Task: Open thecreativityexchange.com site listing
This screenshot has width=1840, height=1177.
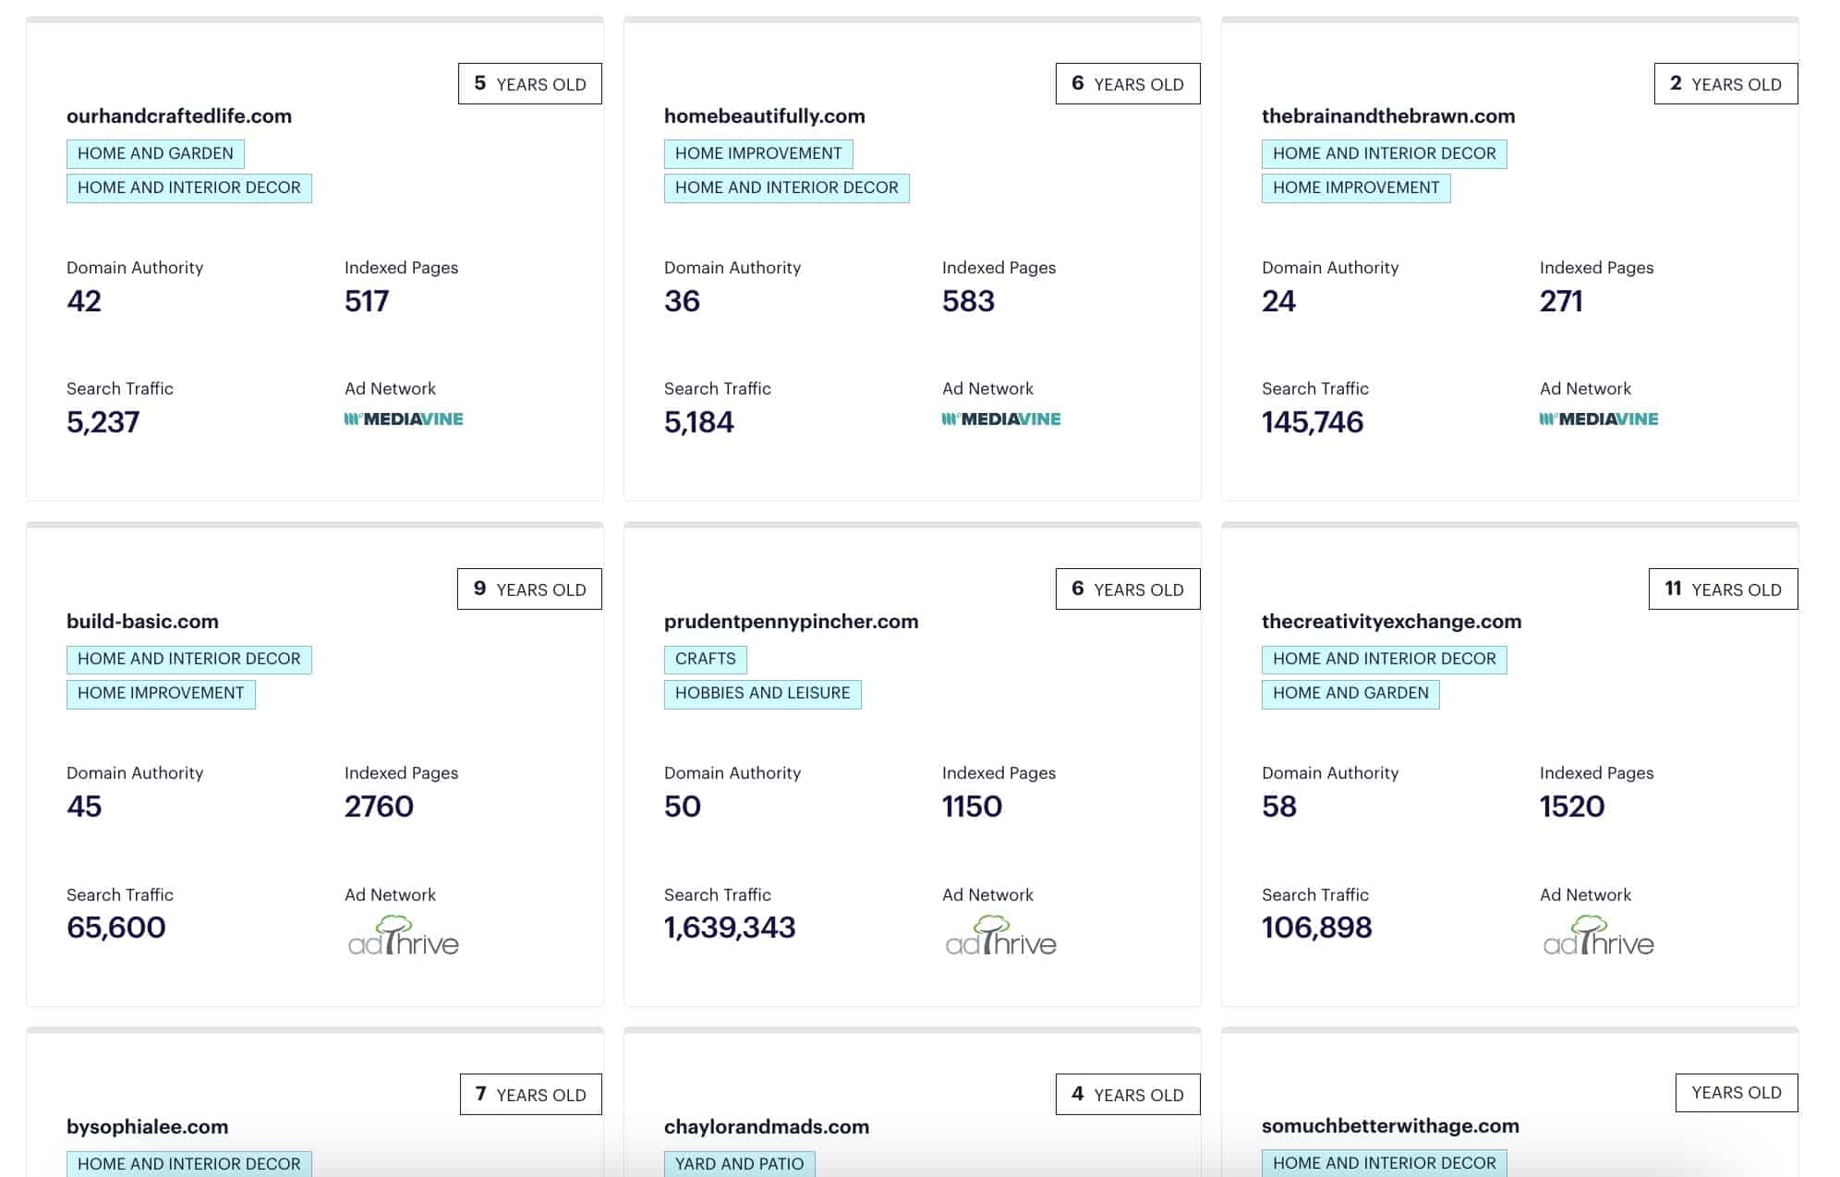Action: point(1392,622)
